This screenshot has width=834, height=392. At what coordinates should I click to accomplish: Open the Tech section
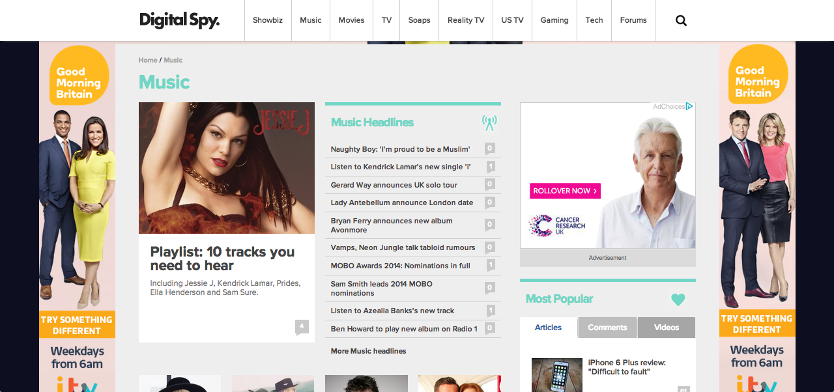[594, 20]
